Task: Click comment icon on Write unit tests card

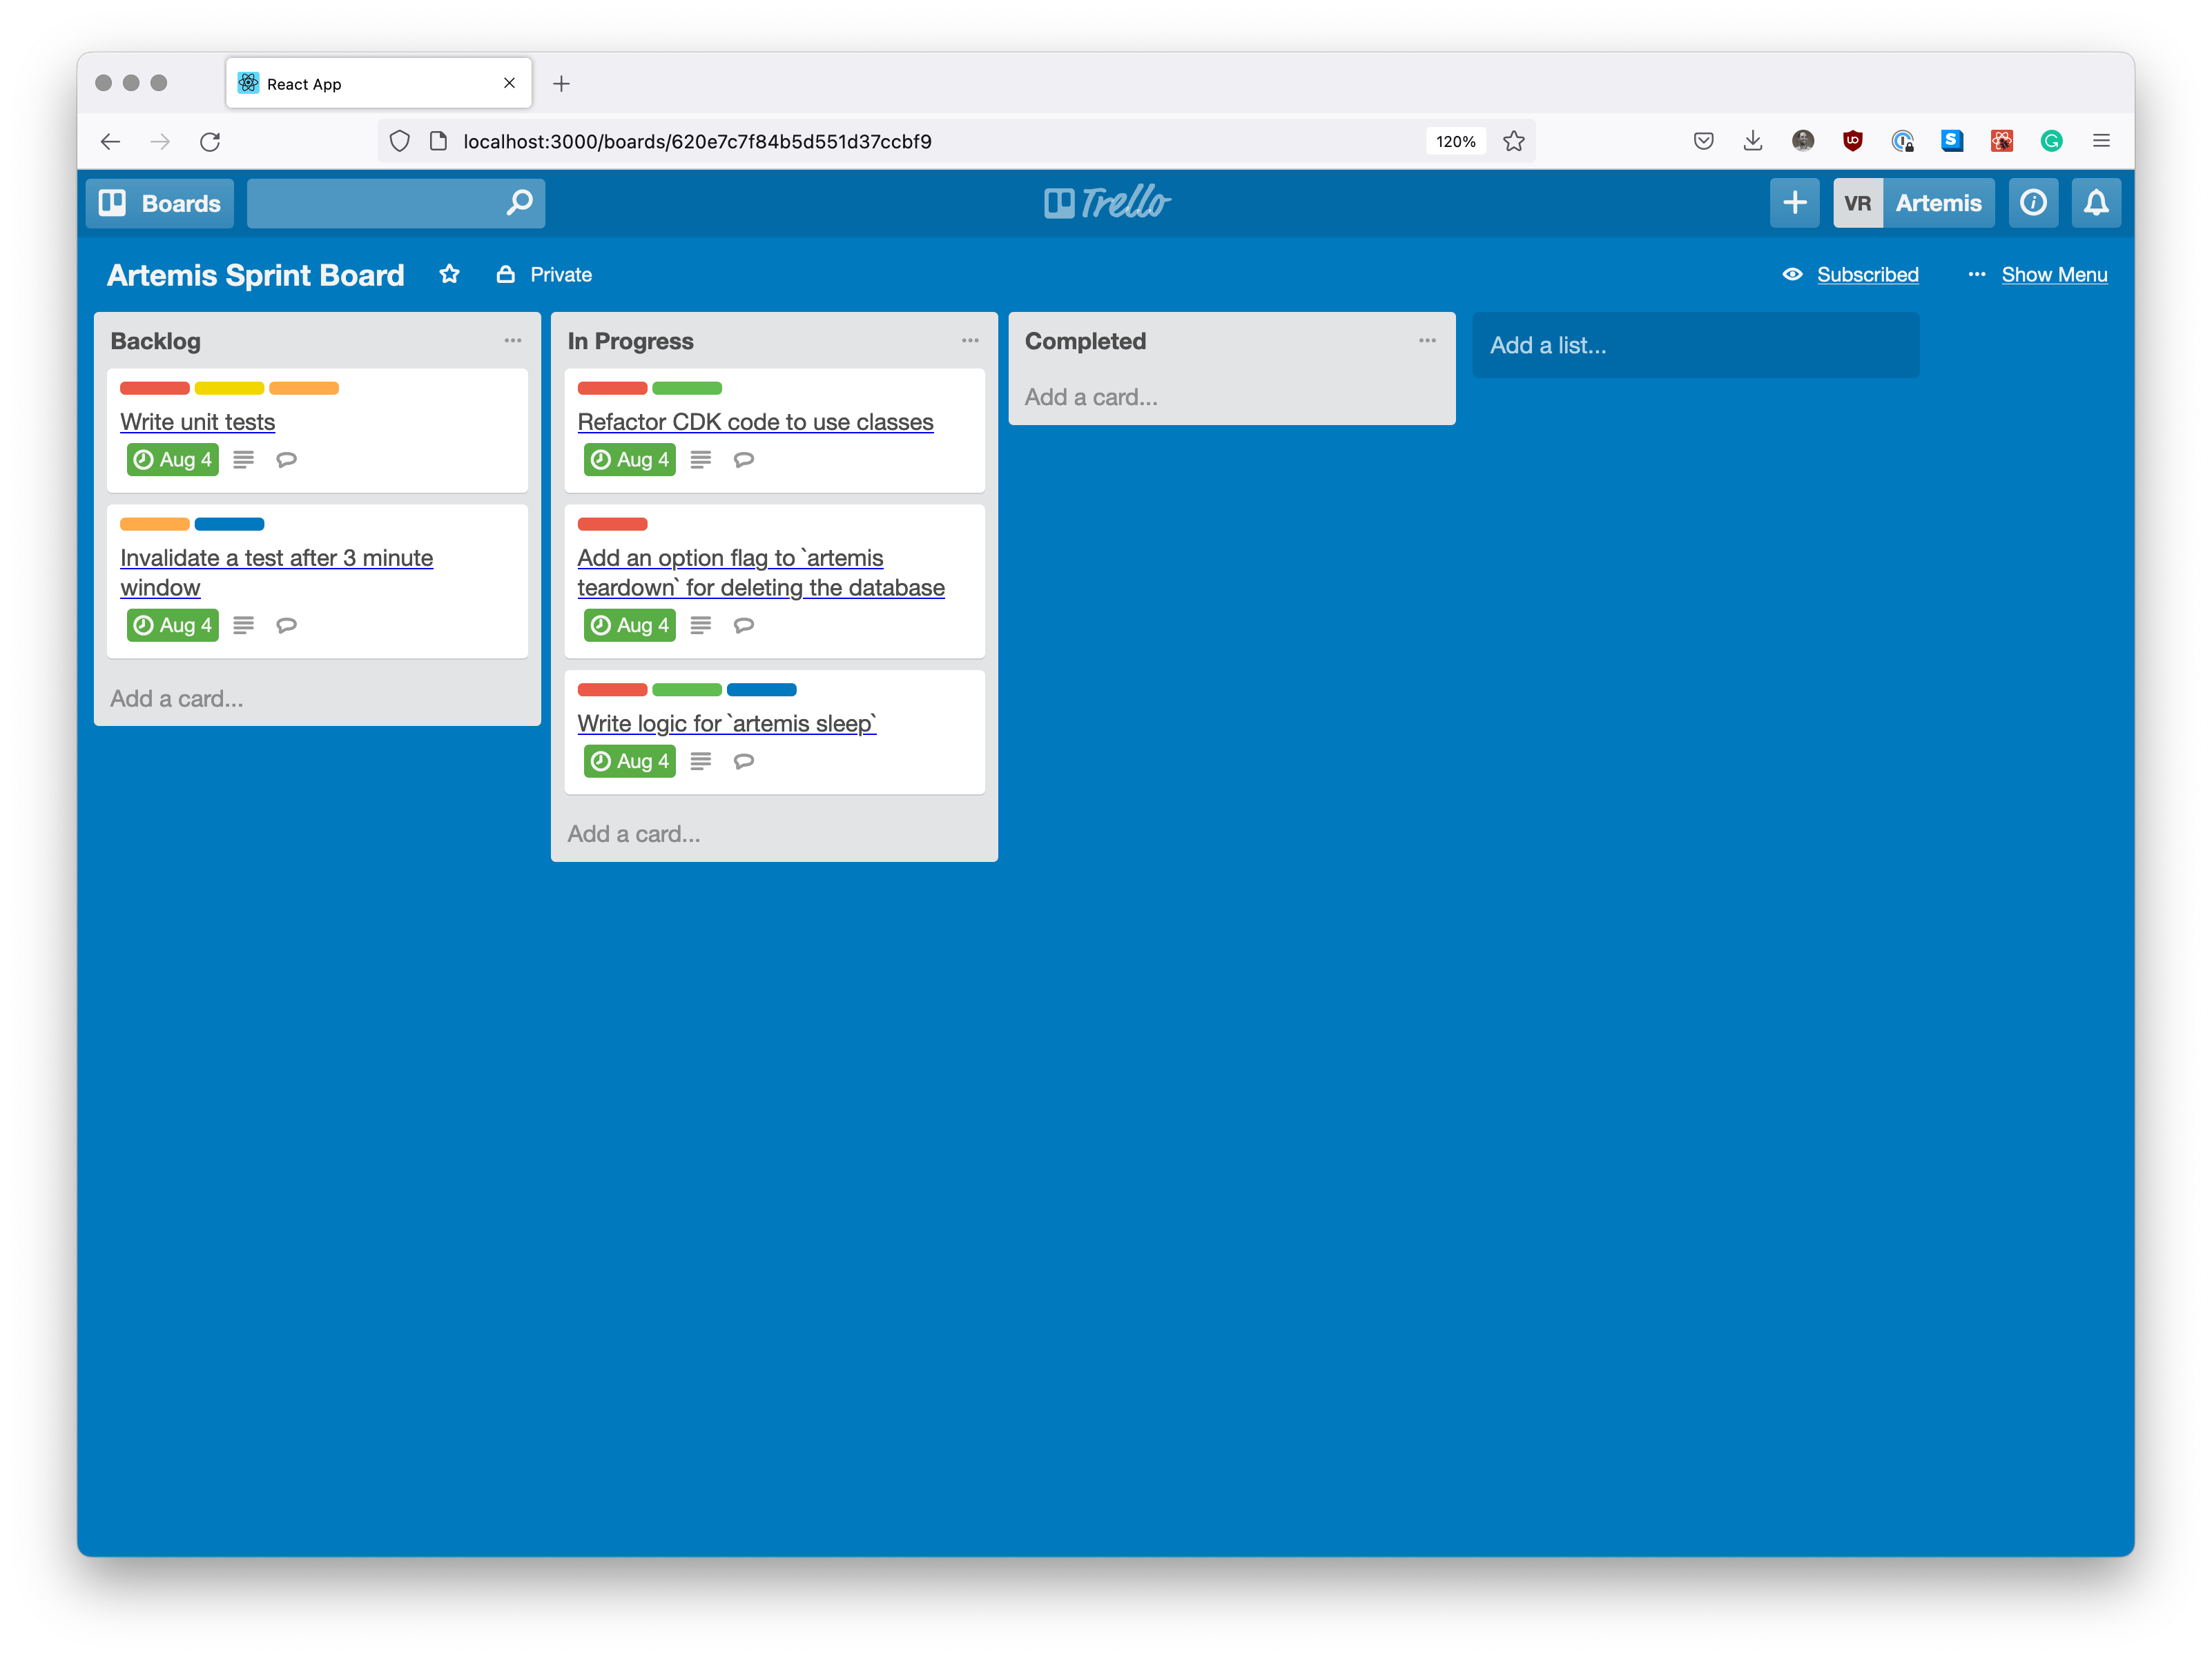Action: pyautogui.click(x=287, y=460)
